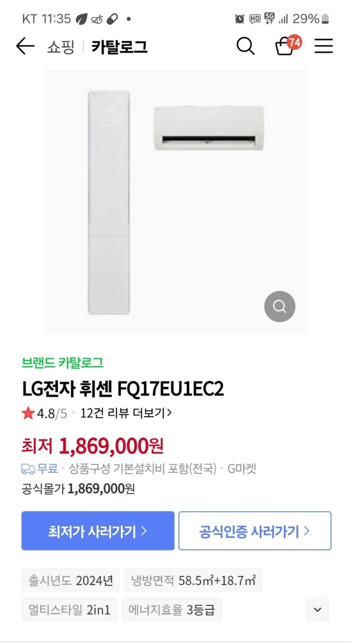Viewport: 351px width, 643px height.
Task: Tap the back arrow icon
Action: coord(25,46)
